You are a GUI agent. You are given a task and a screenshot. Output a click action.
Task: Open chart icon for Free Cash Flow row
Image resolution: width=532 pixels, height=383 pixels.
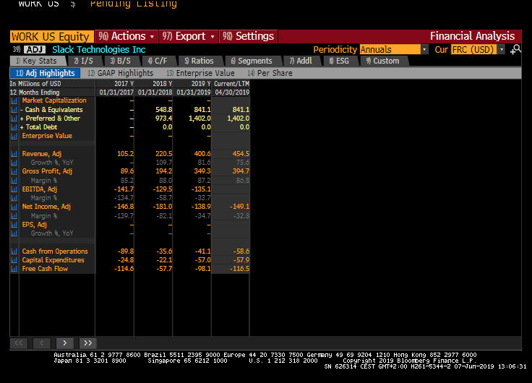tap(14, 269)
